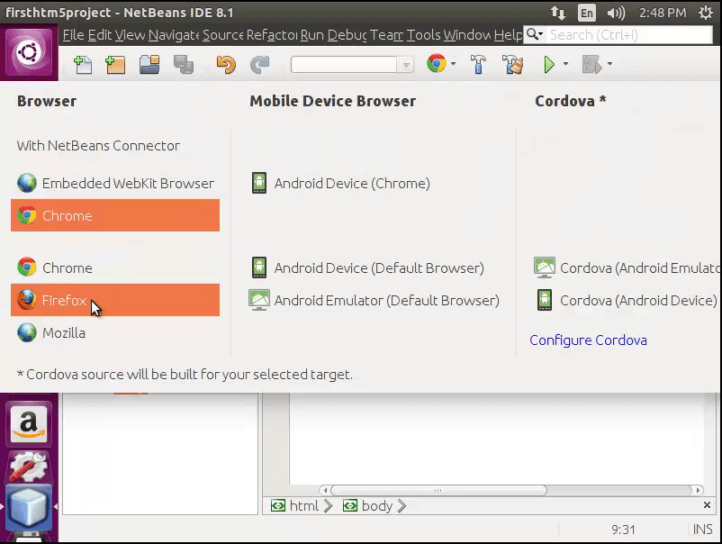Image resolution: width=722 pixels, height=544 pixels.
Task: Select Firefox as the browser
Action: coord(115,300)
